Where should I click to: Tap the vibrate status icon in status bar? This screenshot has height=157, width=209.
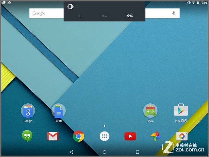189,3
